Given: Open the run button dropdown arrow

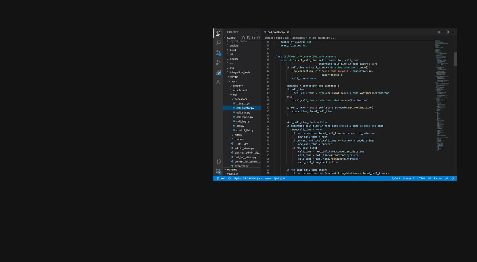Looking at the screenshot, I should (442, 32).
